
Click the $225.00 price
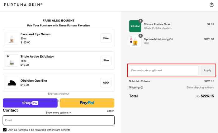[209, 39]
